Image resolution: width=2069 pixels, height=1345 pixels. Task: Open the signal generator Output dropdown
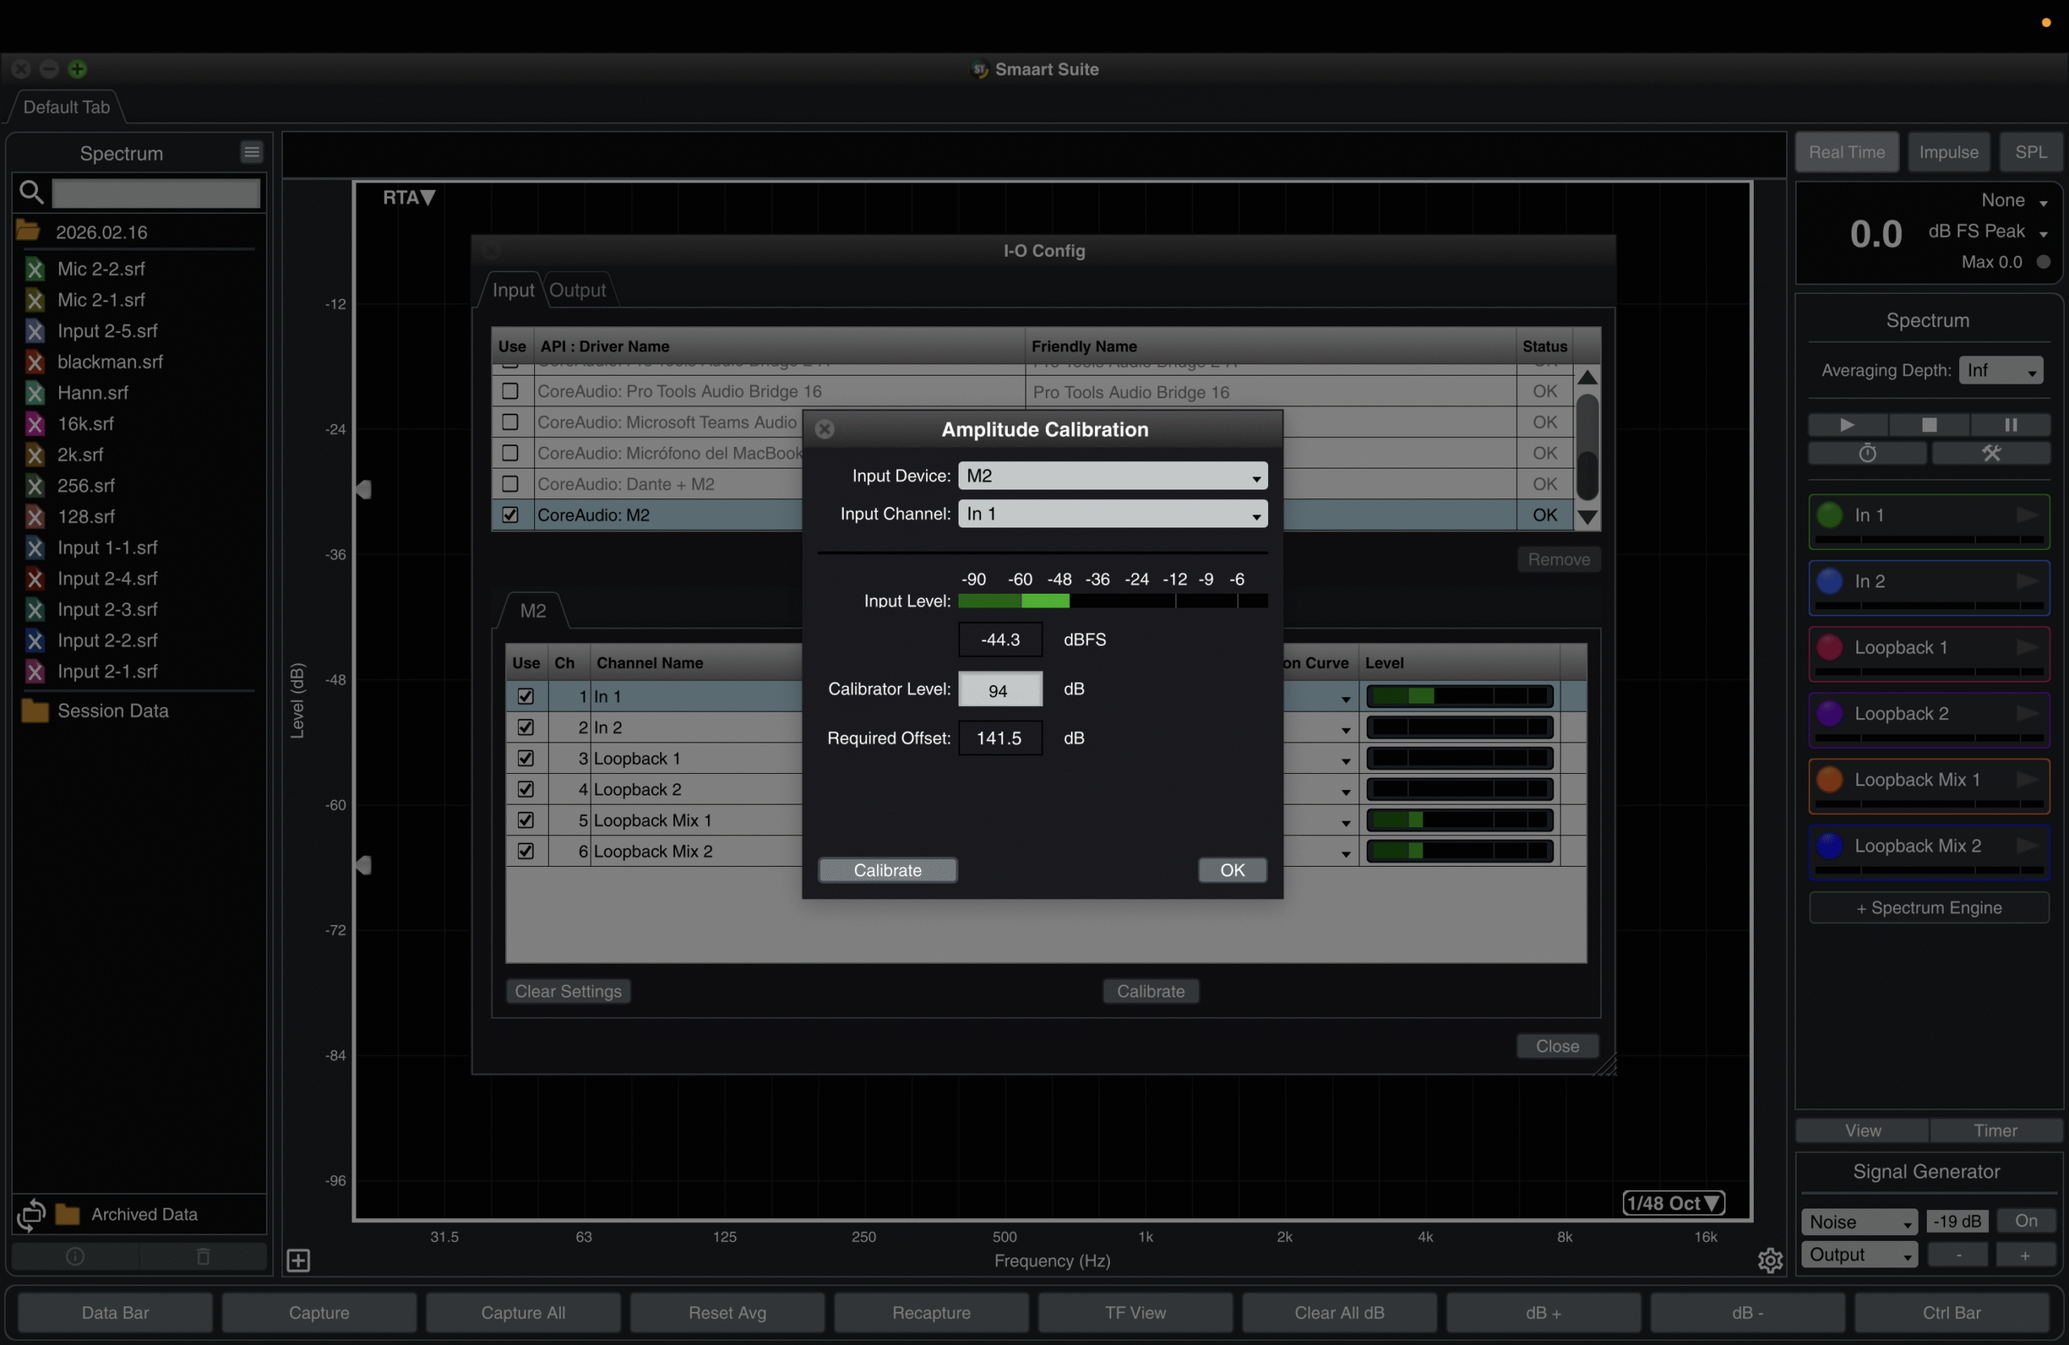(1860, 1255)
